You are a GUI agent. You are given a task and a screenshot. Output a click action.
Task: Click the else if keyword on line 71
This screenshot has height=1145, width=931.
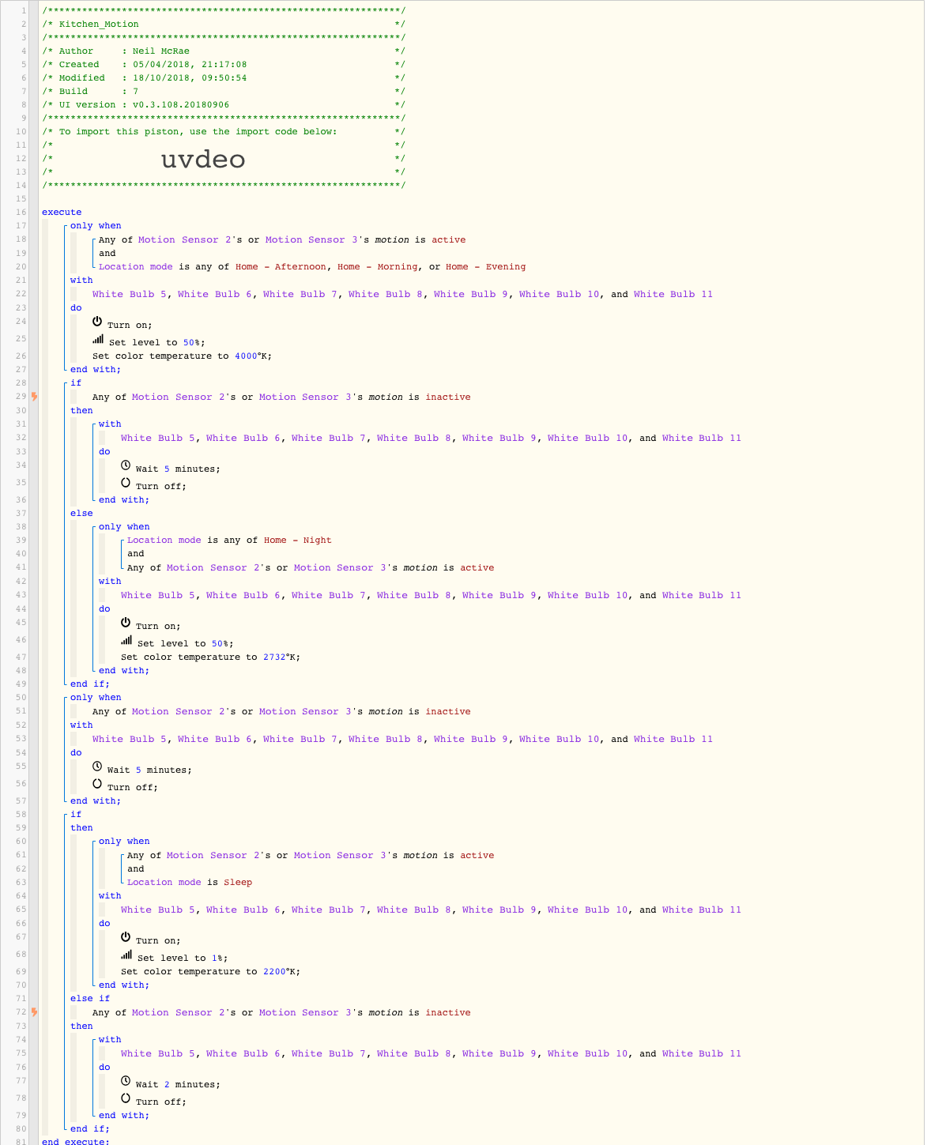(90, 999)
